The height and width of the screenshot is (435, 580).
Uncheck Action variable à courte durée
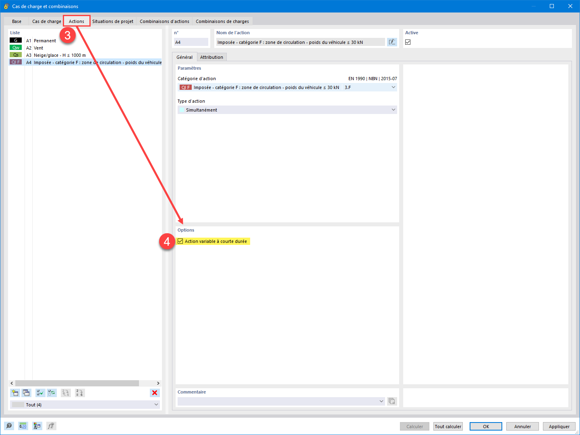click(x=180, y=241)
